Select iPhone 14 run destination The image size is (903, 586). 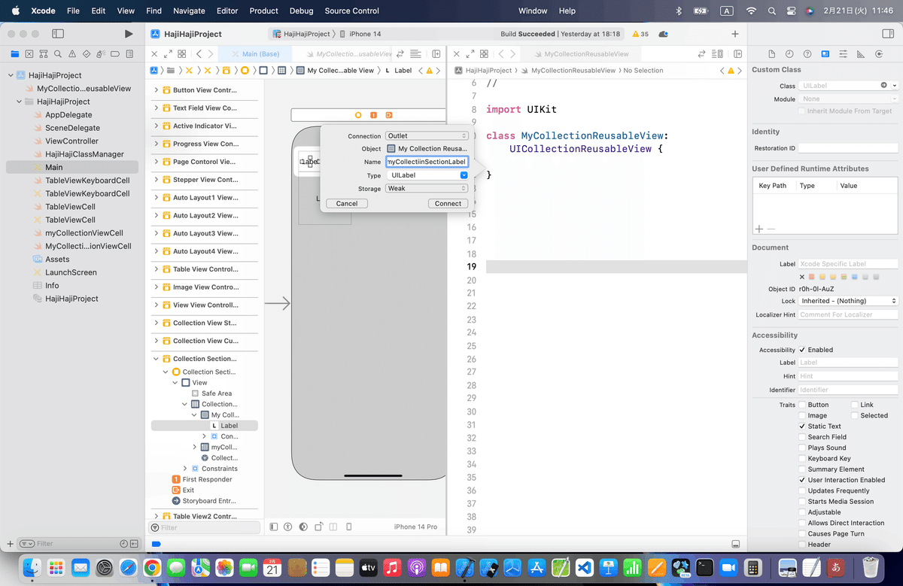(x=360, y=34)
